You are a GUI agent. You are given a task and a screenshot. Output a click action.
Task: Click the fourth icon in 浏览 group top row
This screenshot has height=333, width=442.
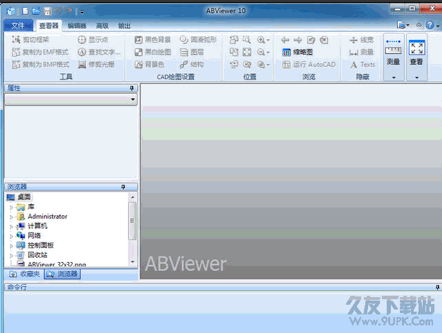tap(324, 40)
